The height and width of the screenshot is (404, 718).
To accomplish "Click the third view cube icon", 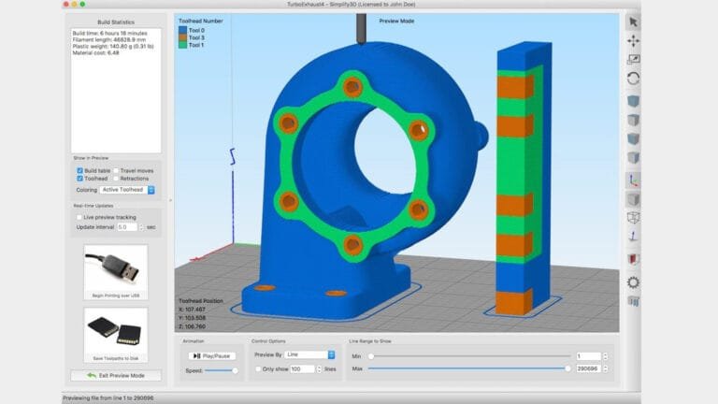I will 633,138.
